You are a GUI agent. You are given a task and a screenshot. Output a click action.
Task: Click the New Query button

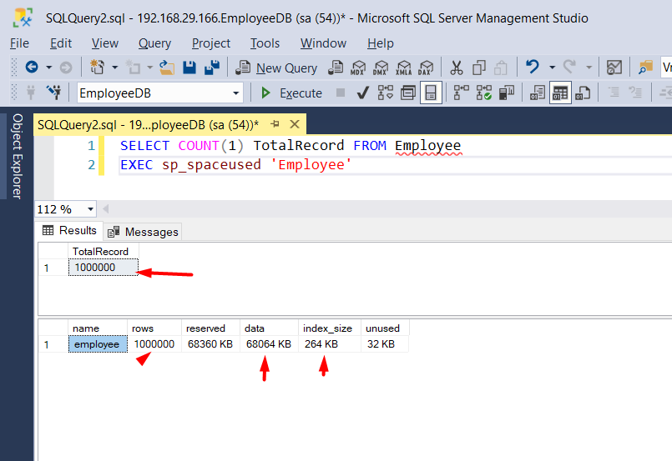pos(277,68)
